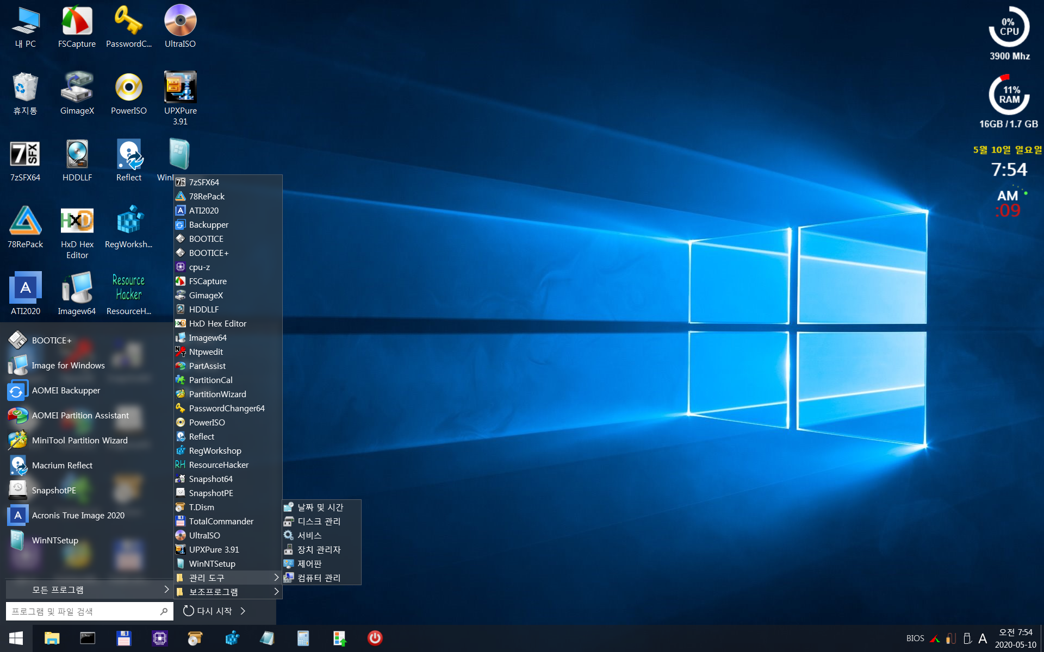The width and height of the screenshot is (1044, 652).
Task: Click the IME 'A' input indicator
Action: click(x=982, y=638)
